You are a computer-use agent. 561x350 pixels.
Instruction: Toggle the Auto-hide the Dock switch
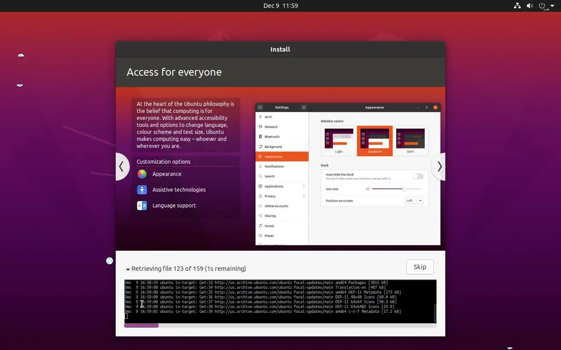click(418, 176)
